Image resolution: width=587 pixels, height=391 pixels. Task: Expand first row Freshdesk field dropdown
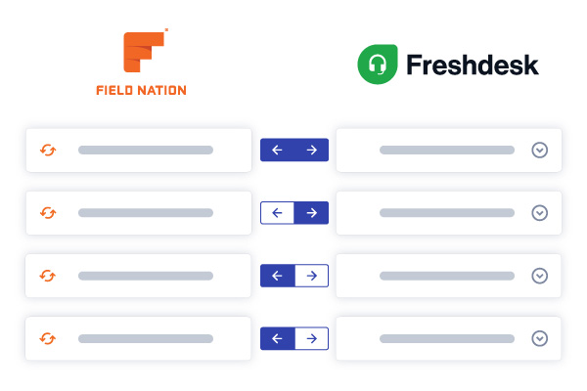point(539,150)
